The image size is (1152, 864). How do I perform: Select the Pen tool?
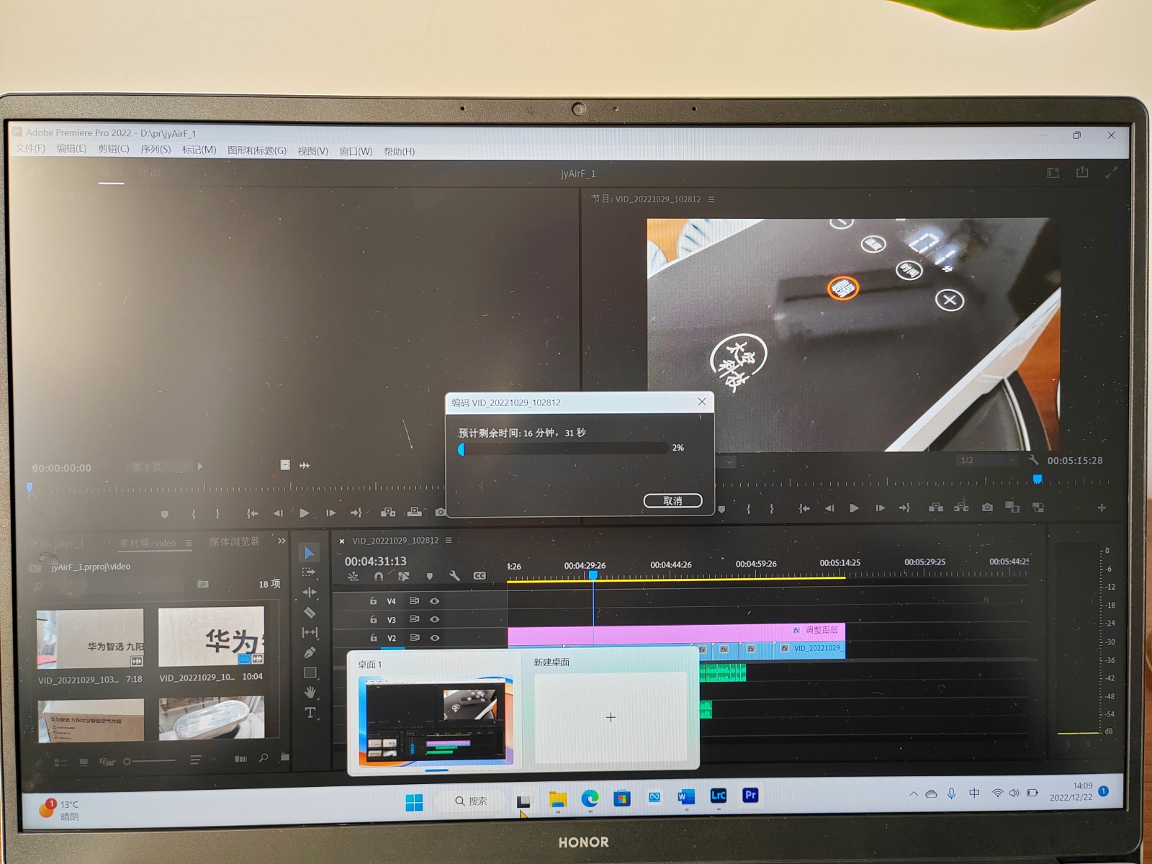click(x=310, y=653)
